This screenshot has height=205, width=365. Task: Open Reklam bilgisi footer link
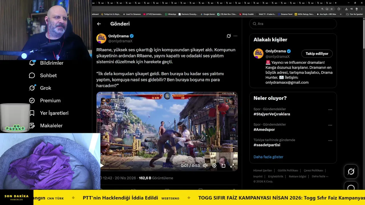[297, 177]
